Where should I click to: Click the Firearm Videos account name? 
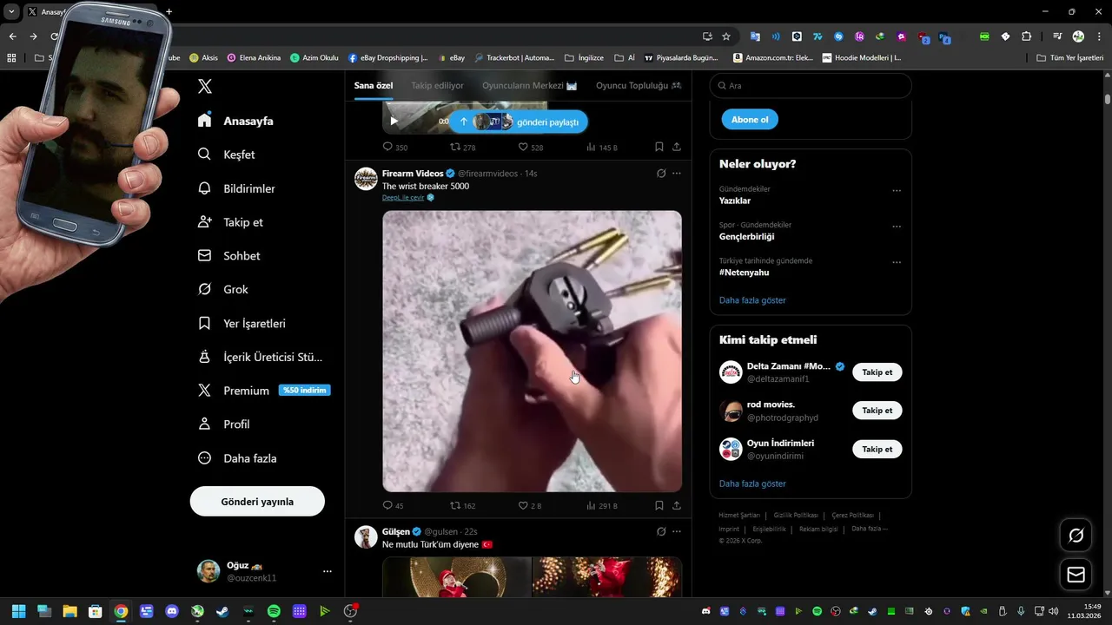click(413, 174)
